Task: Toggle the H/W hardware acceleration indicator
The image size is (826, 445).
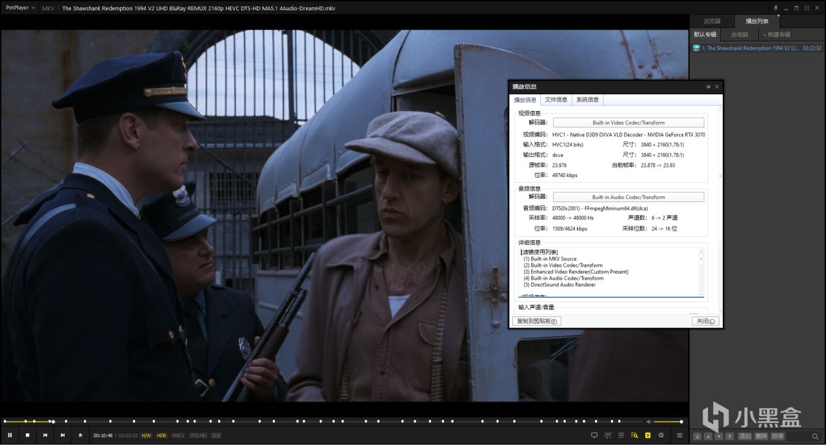Action: point(146,435)
